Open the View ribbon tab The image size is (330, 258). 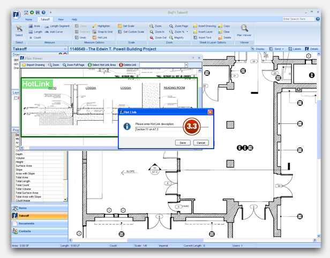[x=61, y=19]
